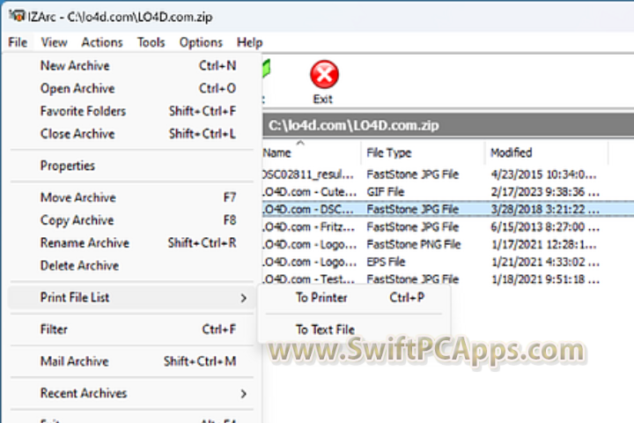Viewport: 634px width, 423px height.
Task: Sort by the Modified column header
Action: tap(547, 152)
